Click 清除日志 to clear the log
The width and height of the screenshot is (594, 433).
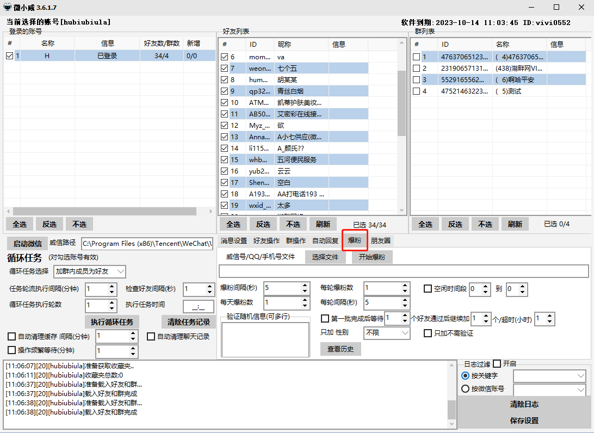[524, 405]
